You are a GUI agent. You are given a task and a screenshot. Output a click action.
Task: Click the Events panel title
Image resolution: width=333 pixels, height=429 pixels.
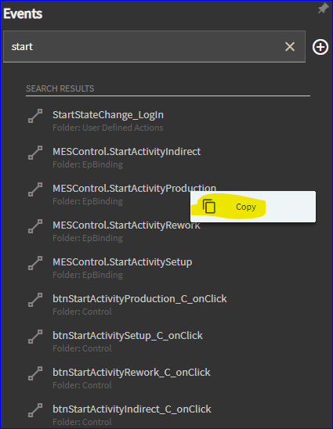[x=23, y=13]
